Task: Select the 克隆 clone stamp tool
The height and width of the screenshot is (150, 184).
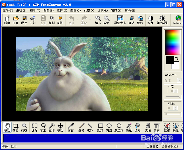Action: [x=148, y=127]
